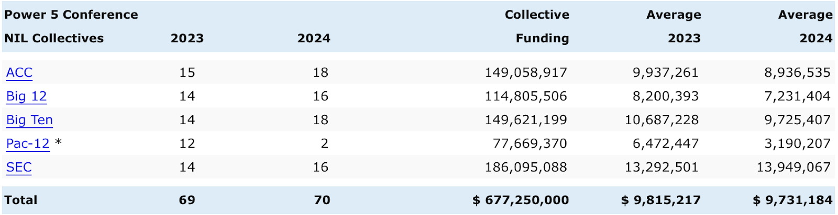838x215 pixels.
Task: Follow the Big Ten hyperlink
Action: pyautogui.click(x=29, y=120)
